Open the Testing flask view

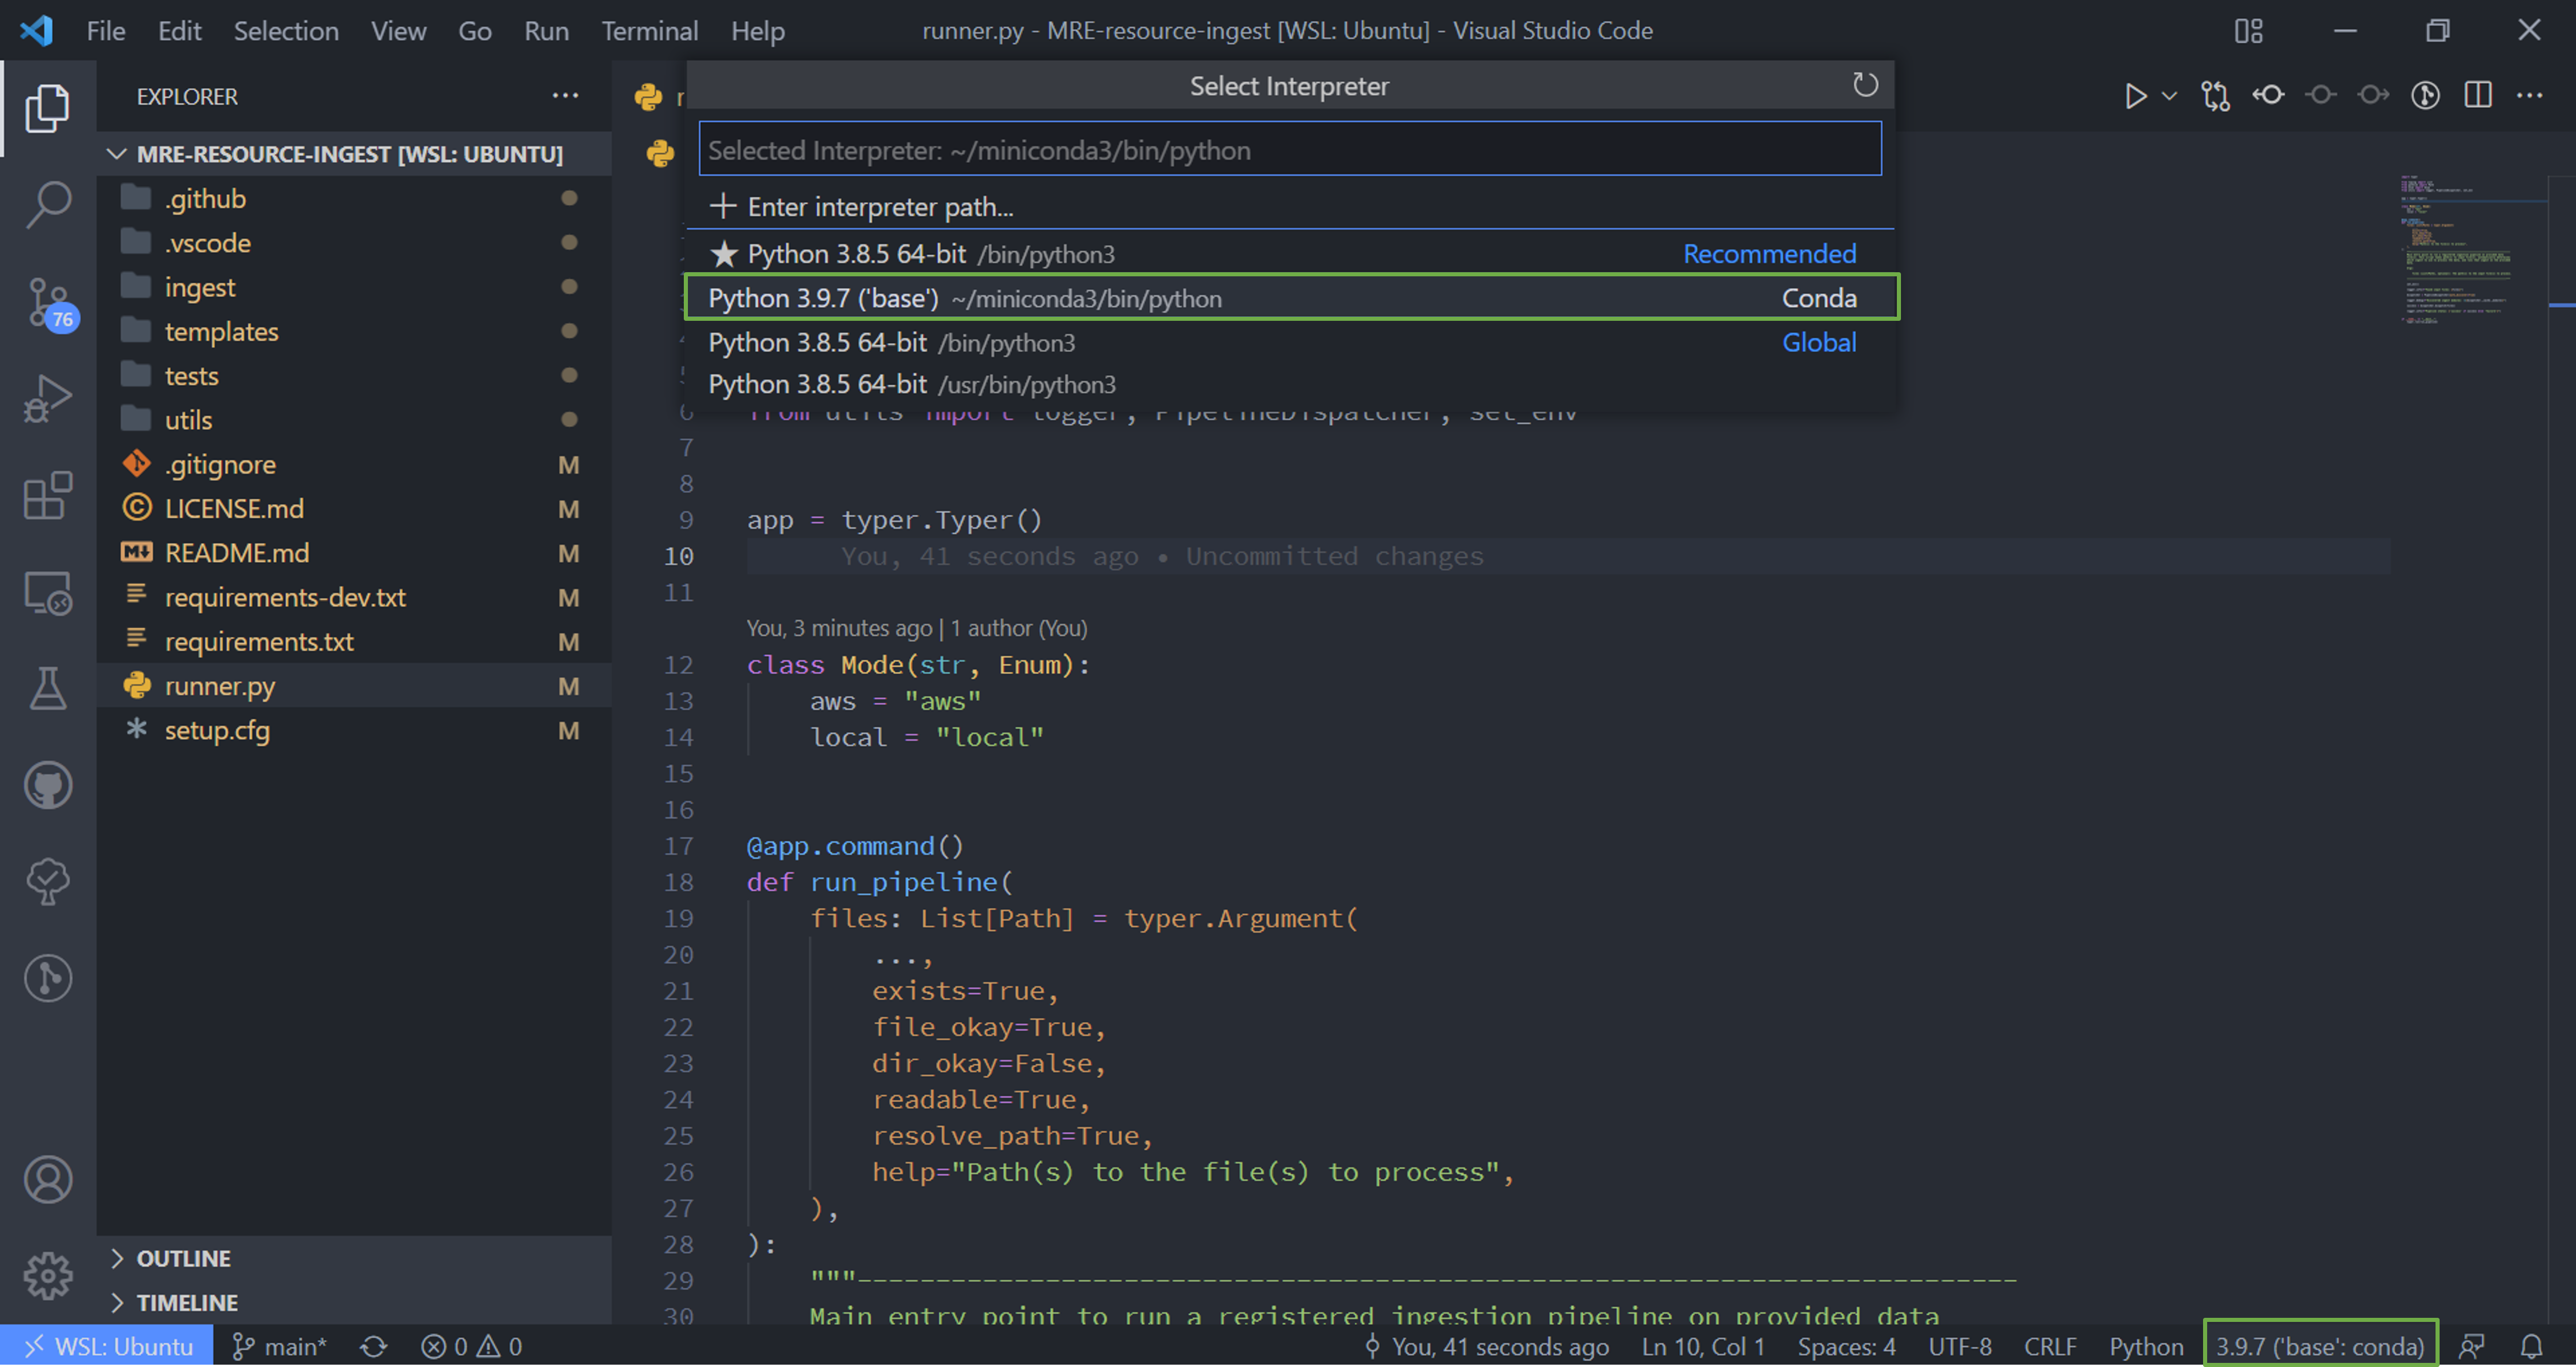(47, 688)
